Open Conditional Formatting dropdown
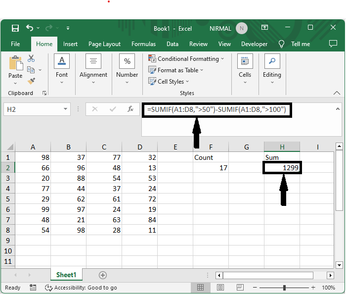The height and width of the screenshot is (294, 346). click(186, 59)
